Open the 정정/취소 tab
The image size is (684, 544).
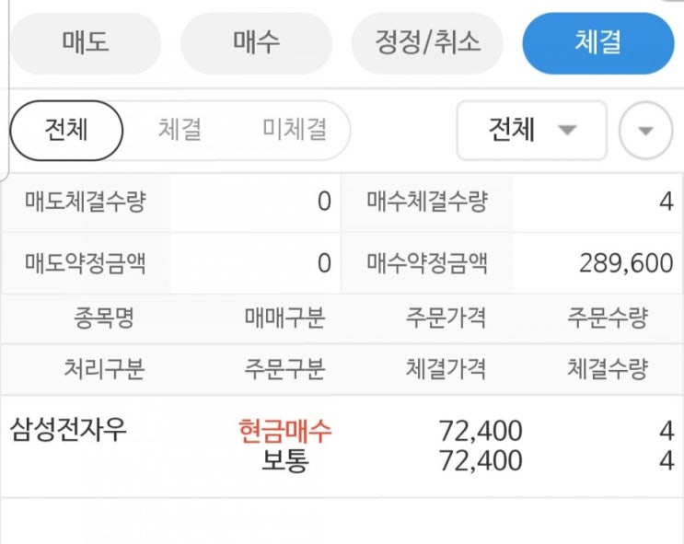428,42
